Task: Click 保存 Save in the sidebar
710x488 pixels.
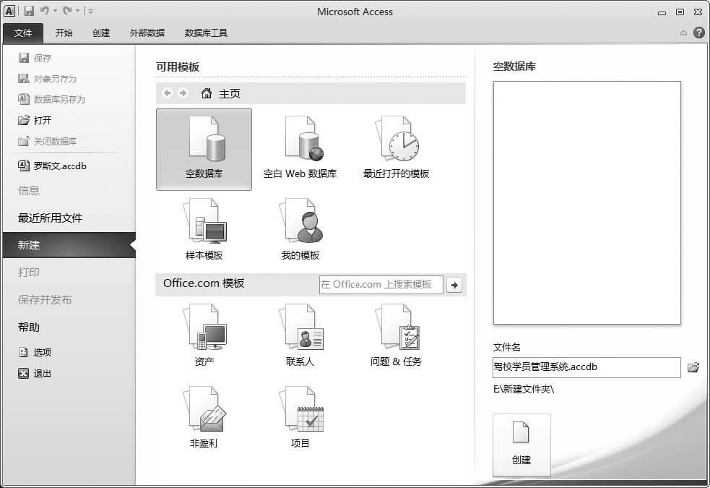Action: click(x=35, y=58)
